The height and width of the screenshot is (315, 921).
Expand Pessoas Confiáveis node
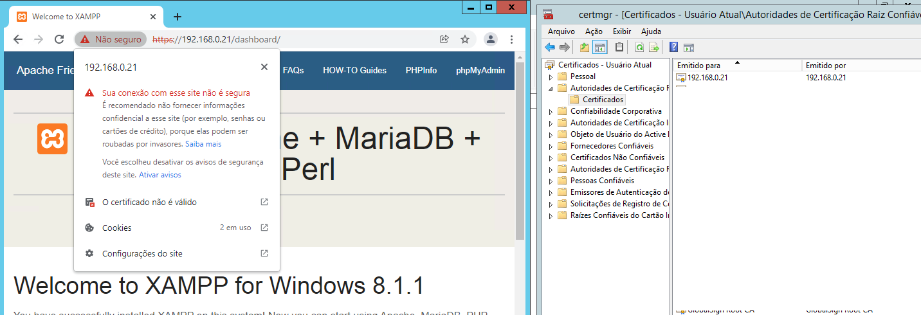pos(551,181)
